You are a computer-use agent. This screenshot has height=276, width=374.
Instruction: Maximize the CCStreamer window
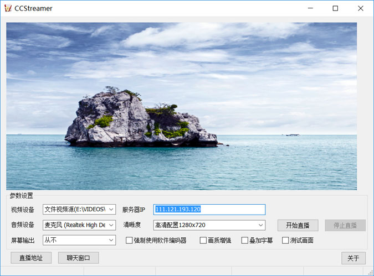coord(335,8)
